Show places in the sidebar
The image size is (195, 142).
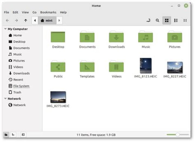tap(6, 134)
